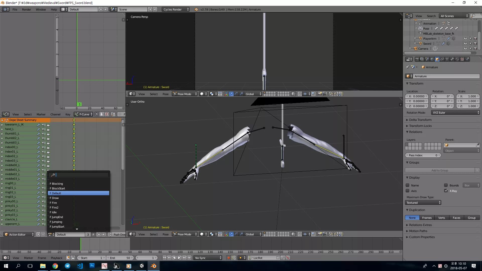Click the OpenGL render image icon in lower viewport
This screenshot has height=271, width=482.
pos(320,234)
